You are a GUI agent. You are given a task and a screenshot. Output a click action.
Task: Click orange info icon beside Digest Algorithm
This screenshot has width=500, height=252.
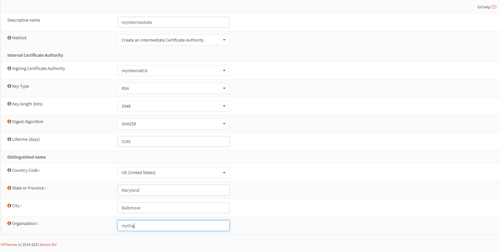(x=9, y=121)
